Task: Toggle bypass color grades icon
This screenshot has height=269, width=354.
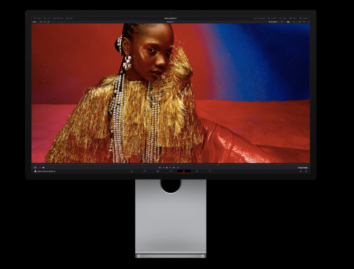Action: pos(300,21)
